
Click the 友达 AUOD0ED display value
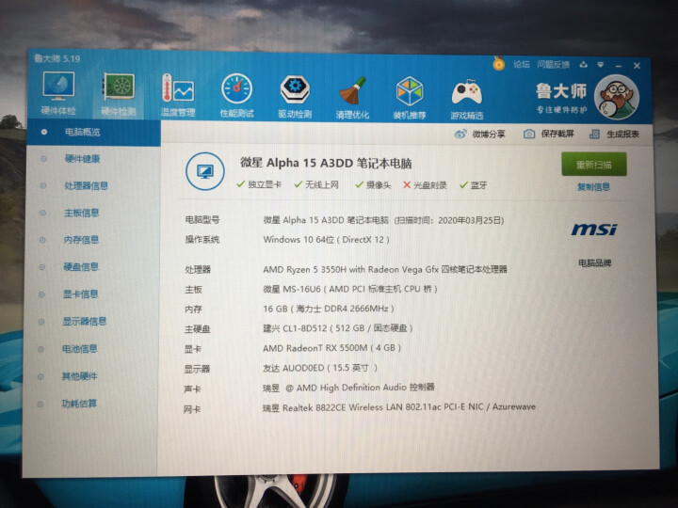[320, 368]
